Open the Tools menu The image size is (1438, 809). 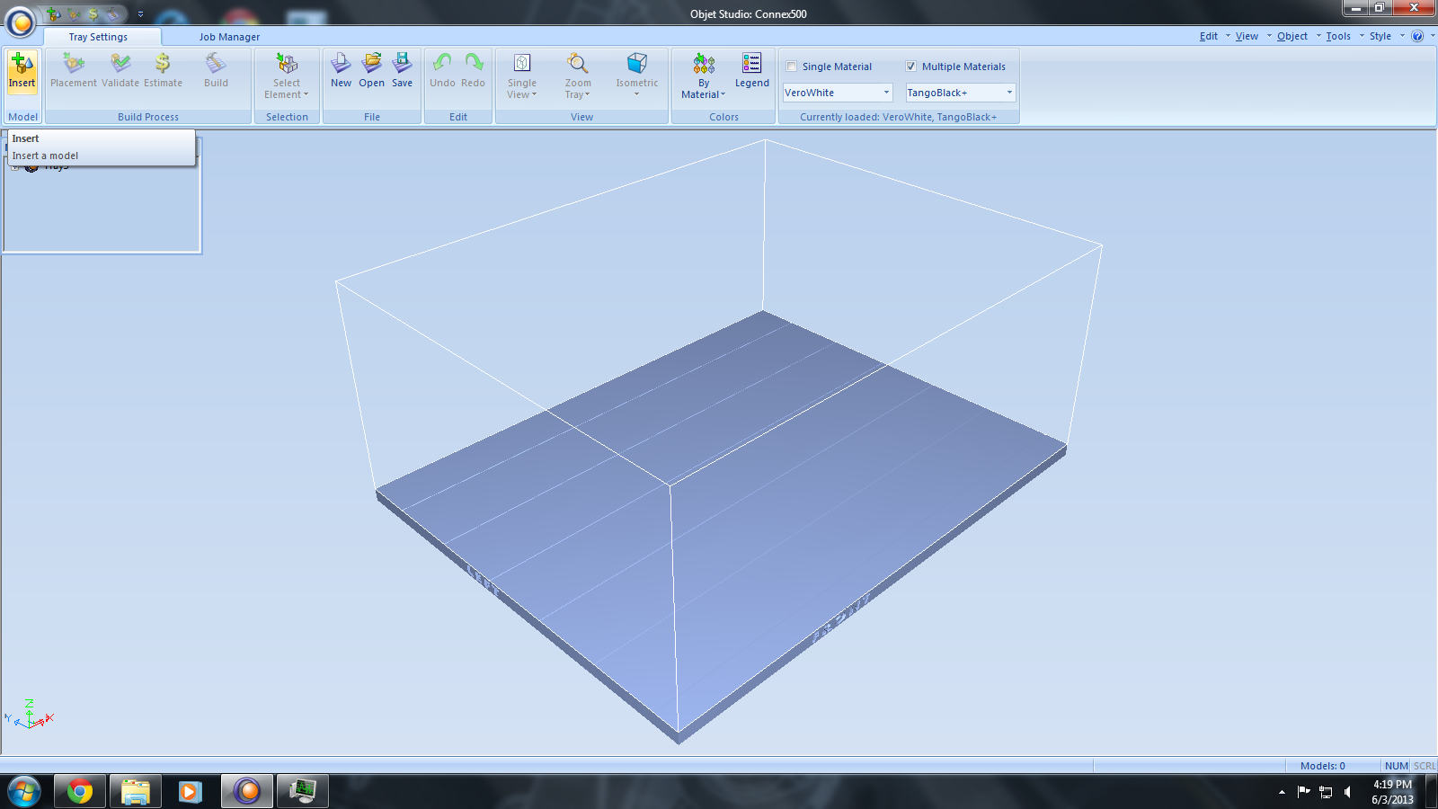1337,35
